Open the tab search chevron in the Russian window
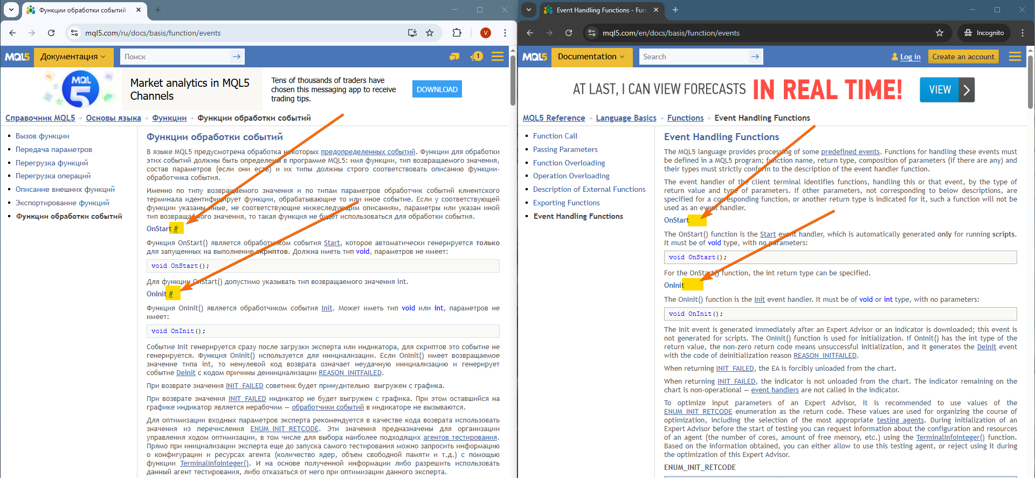1035x478 pixels. [11, 10]
